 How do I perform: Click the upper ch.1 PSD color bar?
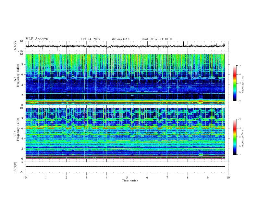(235, 83)
